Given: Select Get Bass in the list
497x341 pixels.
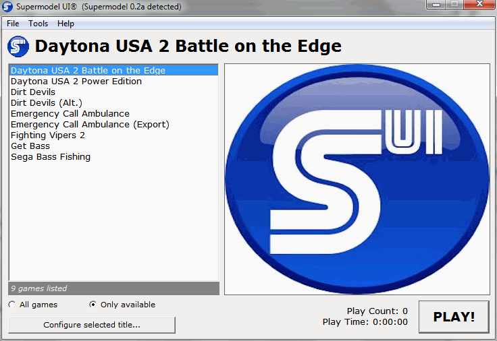Looking at the screenshot, I should point(114,146).
